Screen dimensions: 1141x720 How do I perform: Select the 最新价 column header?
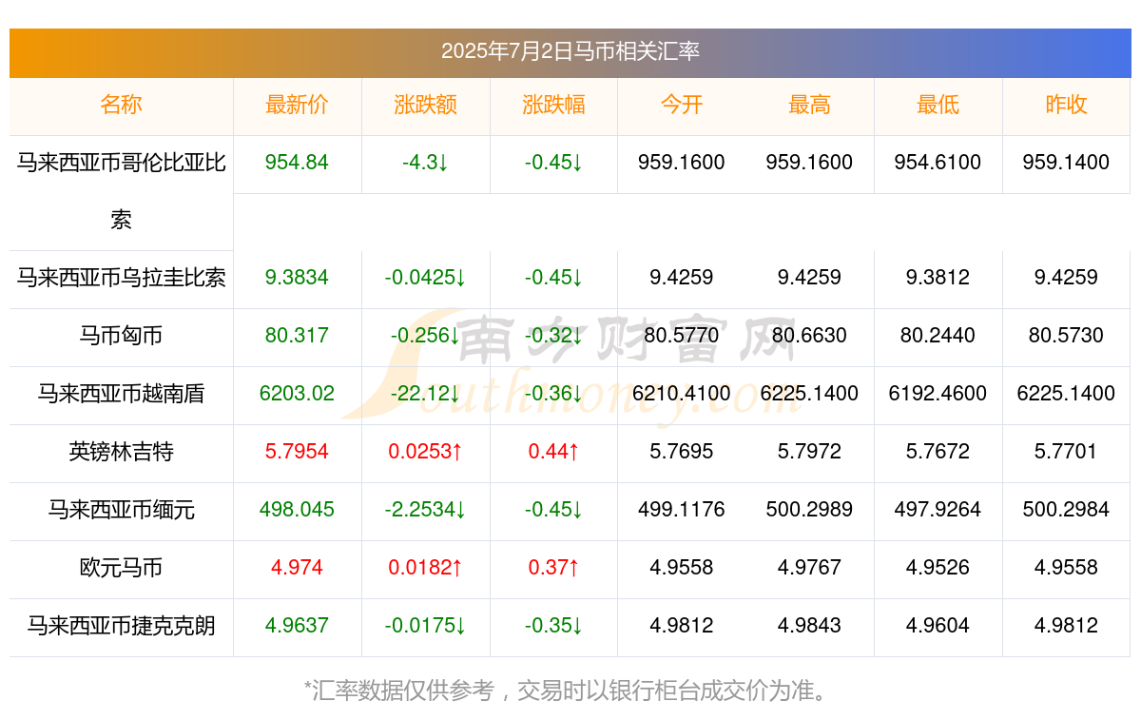coord(297,105)
